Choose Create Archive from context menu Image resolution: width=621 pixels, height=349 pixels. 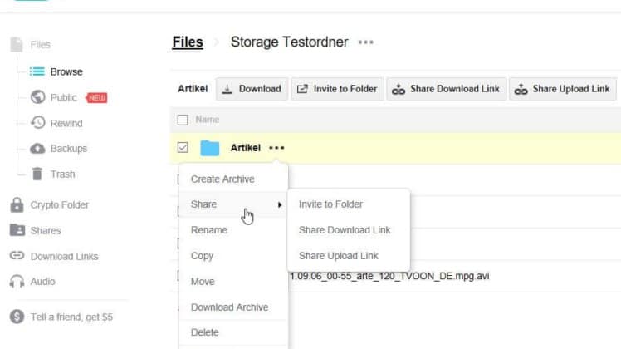[x=222, y=179]
